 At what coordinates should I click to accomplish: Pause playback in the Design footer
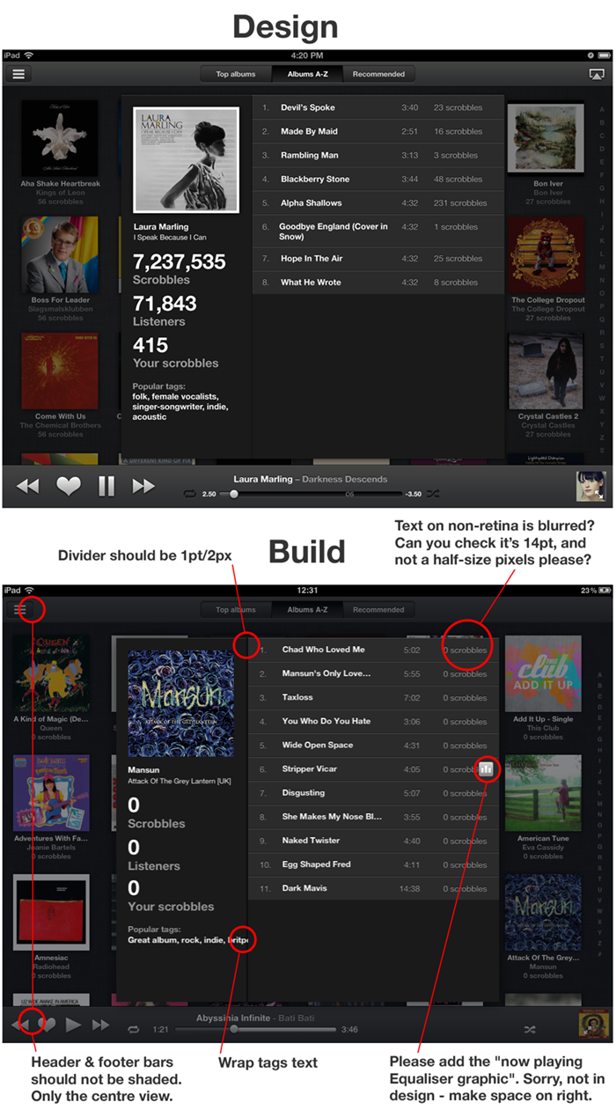point(106,486)
